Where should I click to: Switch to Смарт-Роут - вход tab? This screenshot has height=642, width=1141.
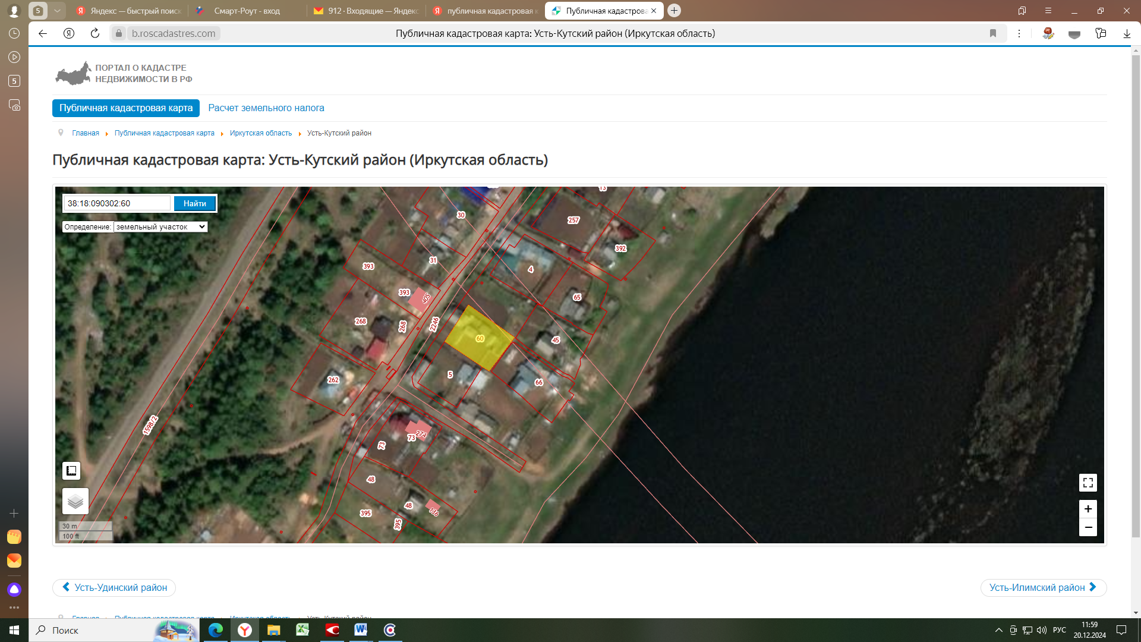point(247,11)
